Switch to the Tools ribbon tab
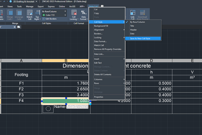 point(19,6)
